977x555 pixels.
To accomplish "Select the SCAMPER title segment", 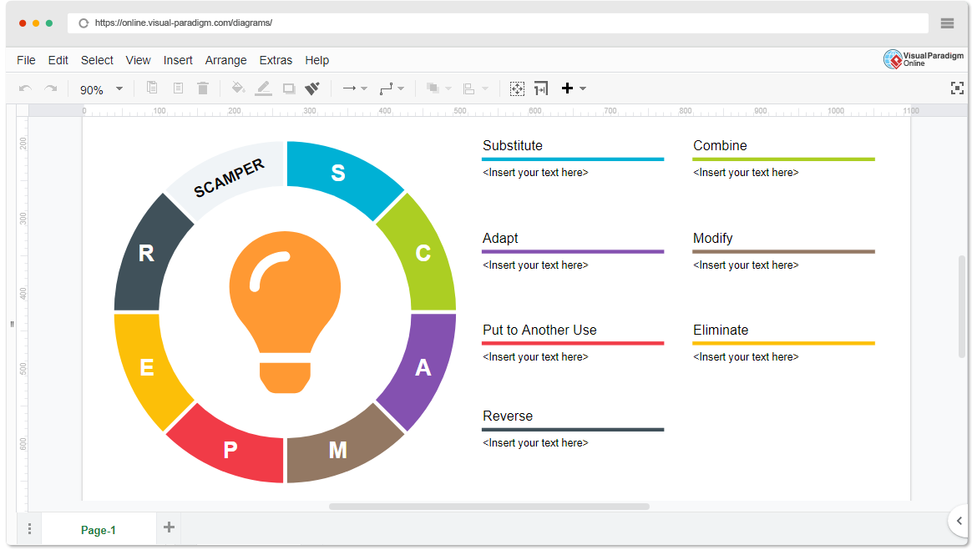I will [229, 177].
